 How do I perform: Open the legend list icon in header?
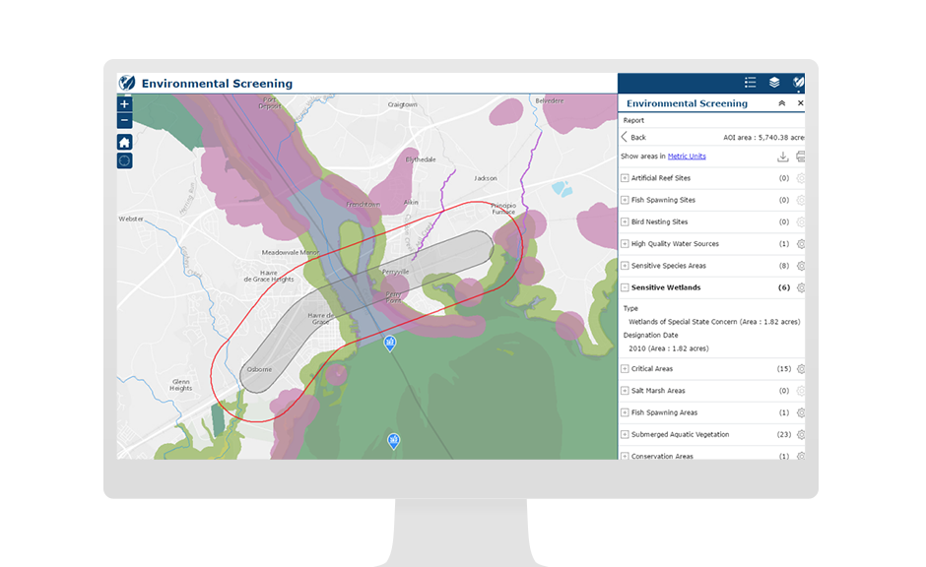[750, 83]
